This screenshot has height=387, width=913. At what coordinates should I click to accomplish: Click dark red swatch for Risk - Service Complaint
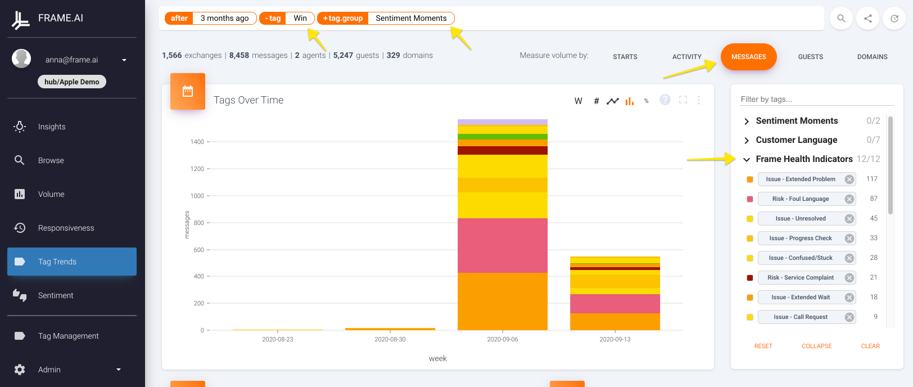click(x=750, y=278)
